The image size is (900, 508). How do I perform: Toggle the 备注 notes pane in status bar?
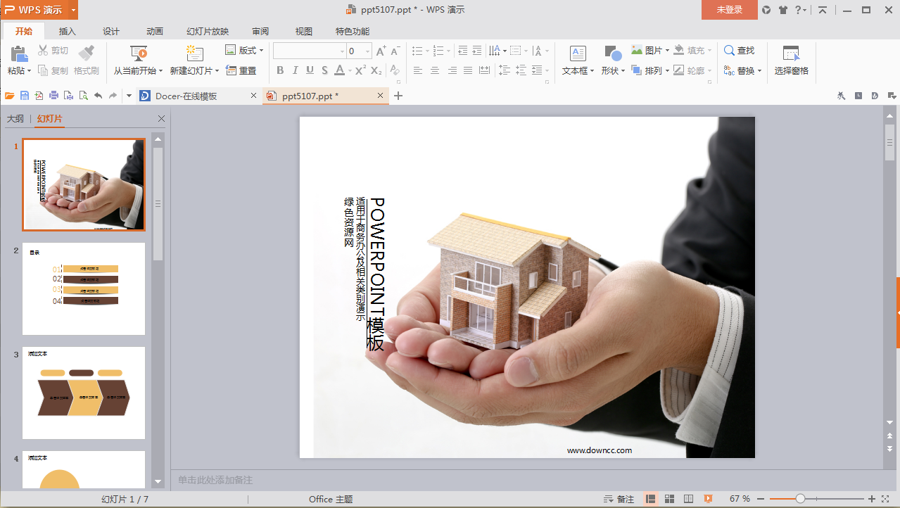(x=619, y=499)
